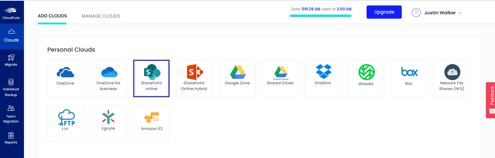Viewport: 495px width, 158px height.
Task: Click the Personal Clouds heading
Action: pyautogui.click(x=71, y=50)
